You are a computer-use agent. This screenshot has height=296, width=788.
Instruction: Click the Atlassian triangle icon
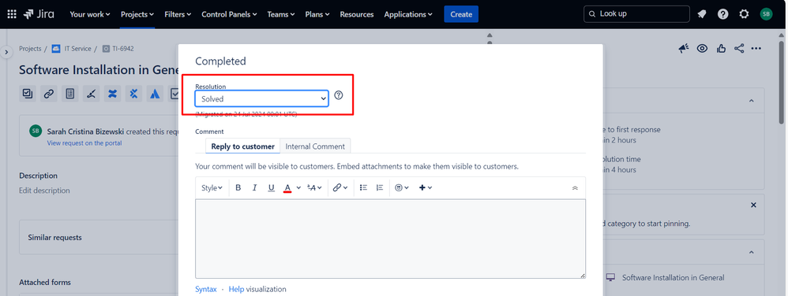pyautogui.click(x=155, y=94)
